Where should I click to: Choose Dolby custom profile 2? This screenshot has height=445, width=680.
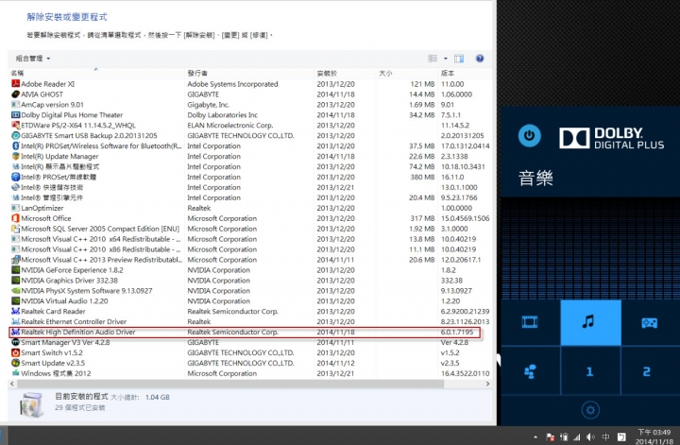(646, 371)
